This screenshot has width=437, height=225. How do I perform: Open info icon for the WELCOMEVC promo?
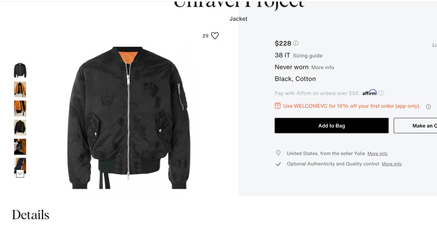(x=429, y=107)
